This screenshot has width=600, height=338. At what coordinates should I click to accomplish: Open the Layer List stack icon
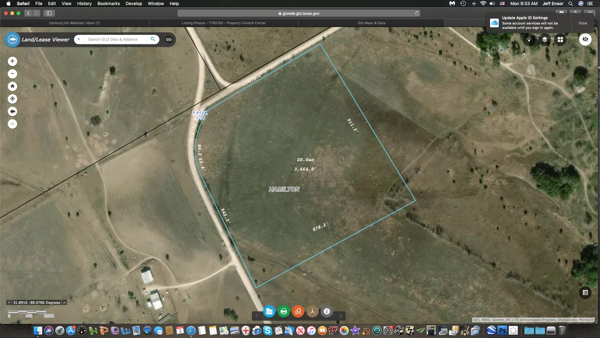[545, 39]
